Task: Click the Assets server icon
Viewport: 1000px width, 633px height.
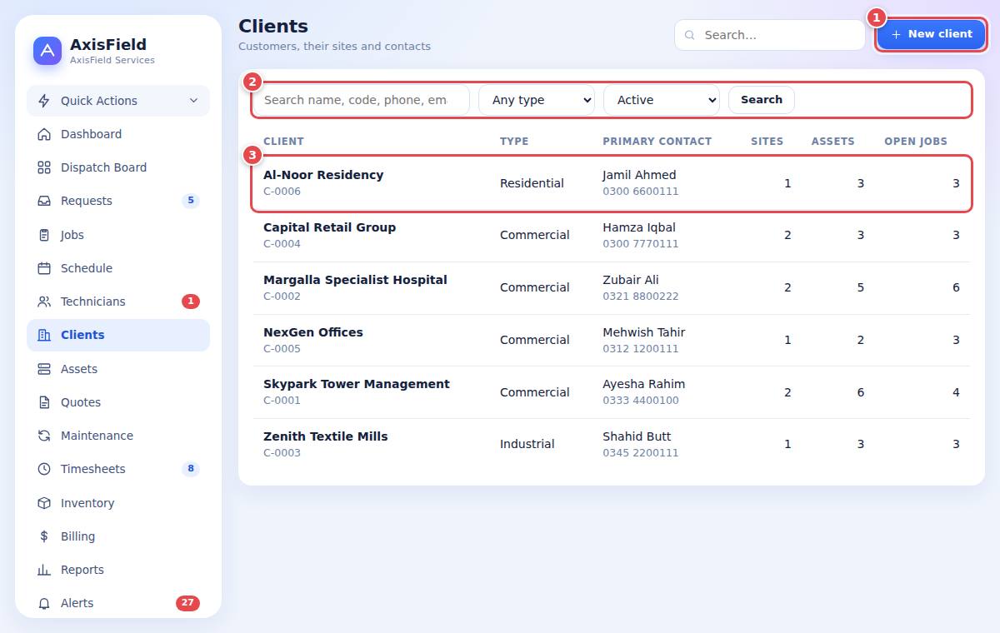Action: tap(44, 369)
